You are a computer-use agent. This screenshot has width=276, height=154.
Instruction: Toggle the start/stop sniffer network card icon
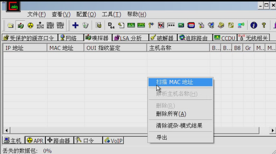click(20, 25)
